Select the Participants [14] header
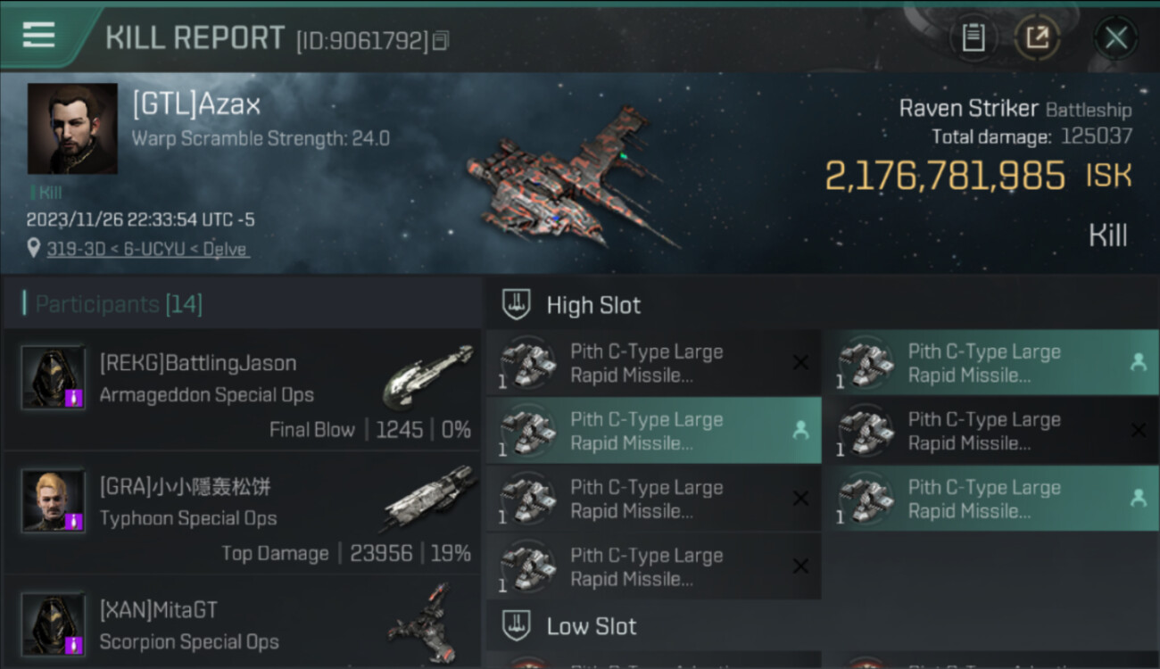Image resolution: width=1160 pixels, height=669 pixels. pyautogui.click(x=119, y=304)
